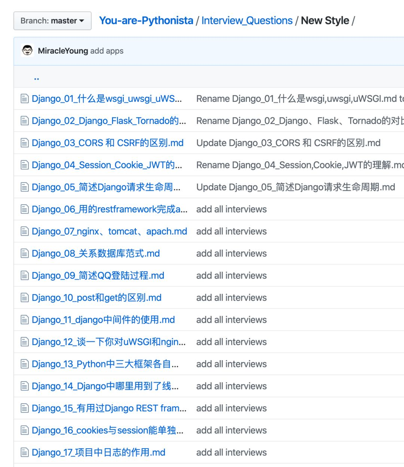Open 'add all interviews' commit for Django_06

point(232,209)
